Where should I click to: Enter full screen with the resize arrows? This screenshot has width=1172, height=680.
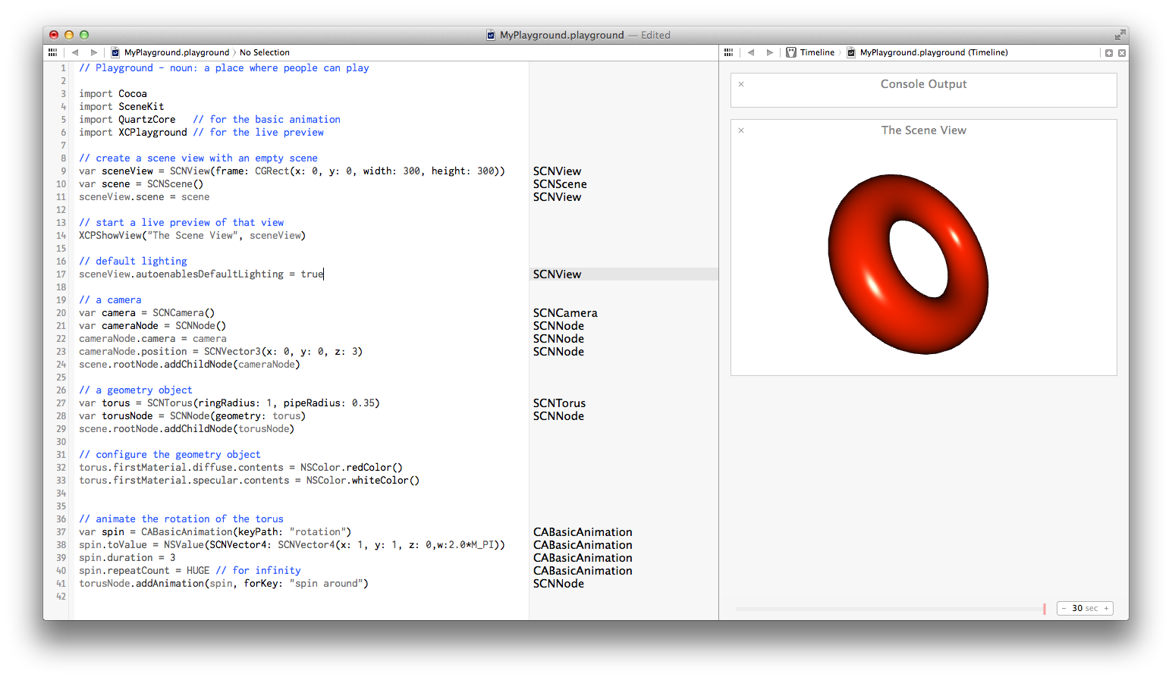[1120, 35]
